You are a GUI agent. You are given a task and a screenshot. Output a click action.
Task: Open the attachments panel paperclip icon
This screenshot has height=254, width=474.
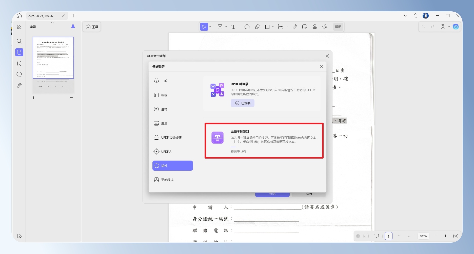pos(19,86)
